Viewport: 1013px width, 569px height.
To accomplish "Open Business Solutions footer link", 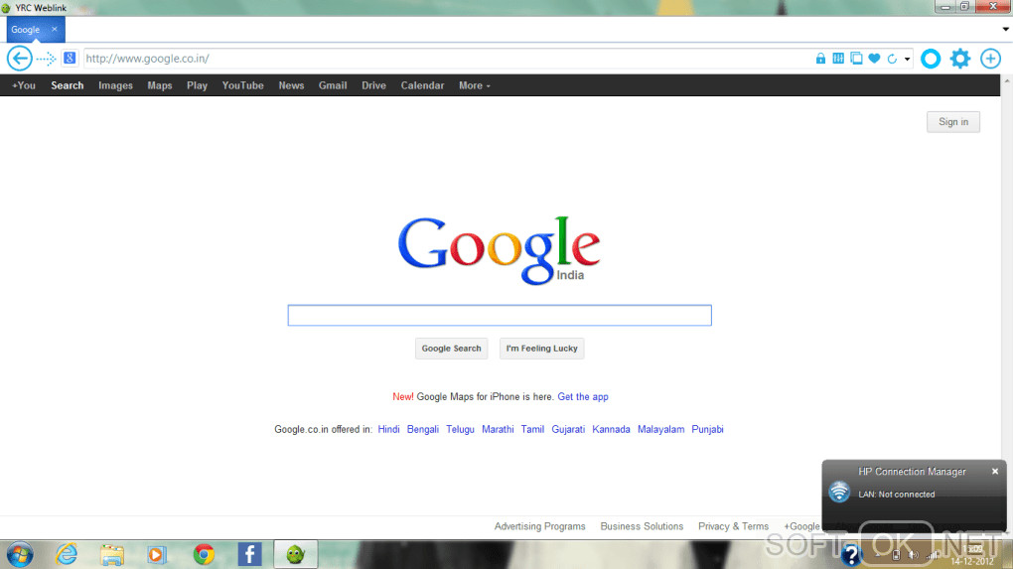I will (x=642, y=526).
